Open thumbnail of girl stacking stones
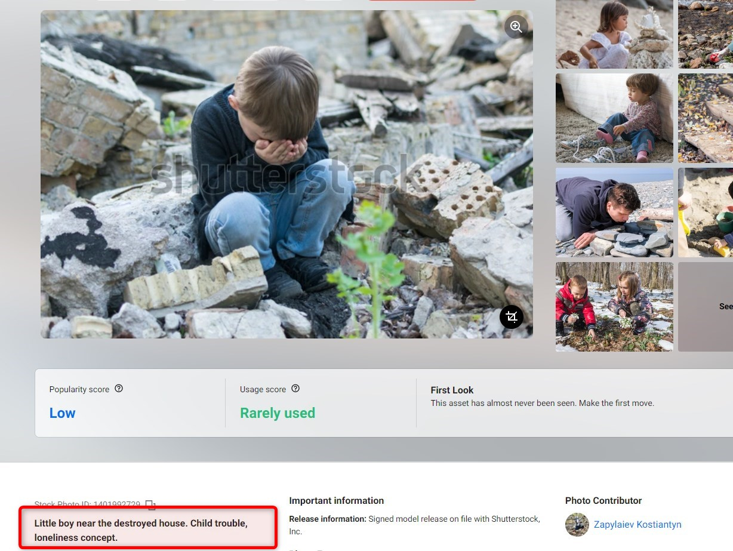 click(614, 34)
